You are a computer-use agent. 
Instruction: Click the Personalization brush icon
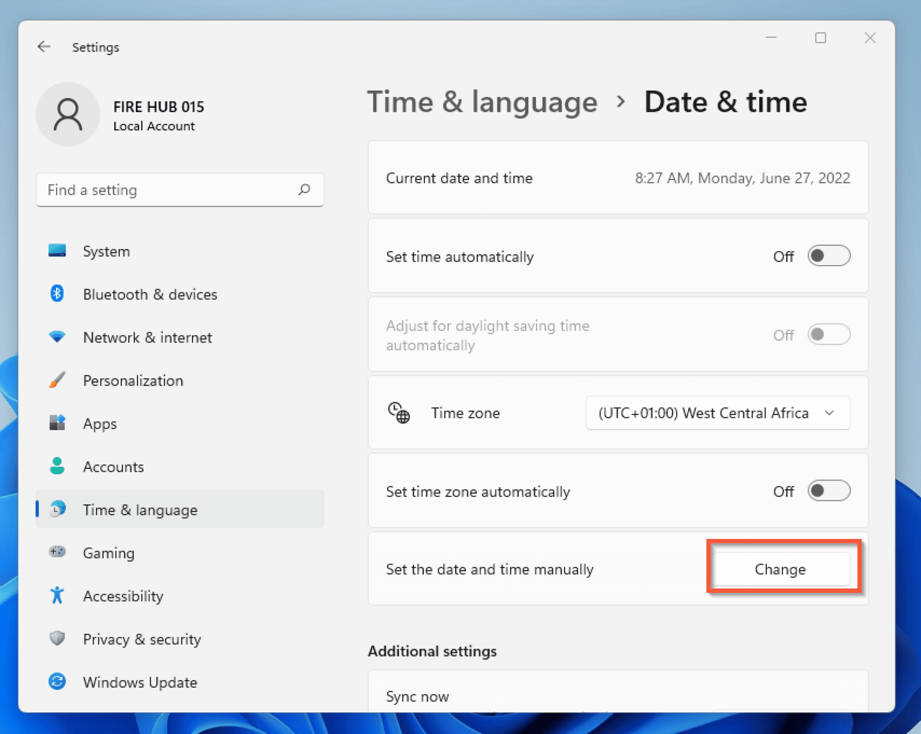coord(58,380)
